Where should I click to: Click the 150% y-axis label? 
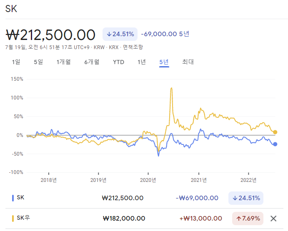click(x=17, y=79)
